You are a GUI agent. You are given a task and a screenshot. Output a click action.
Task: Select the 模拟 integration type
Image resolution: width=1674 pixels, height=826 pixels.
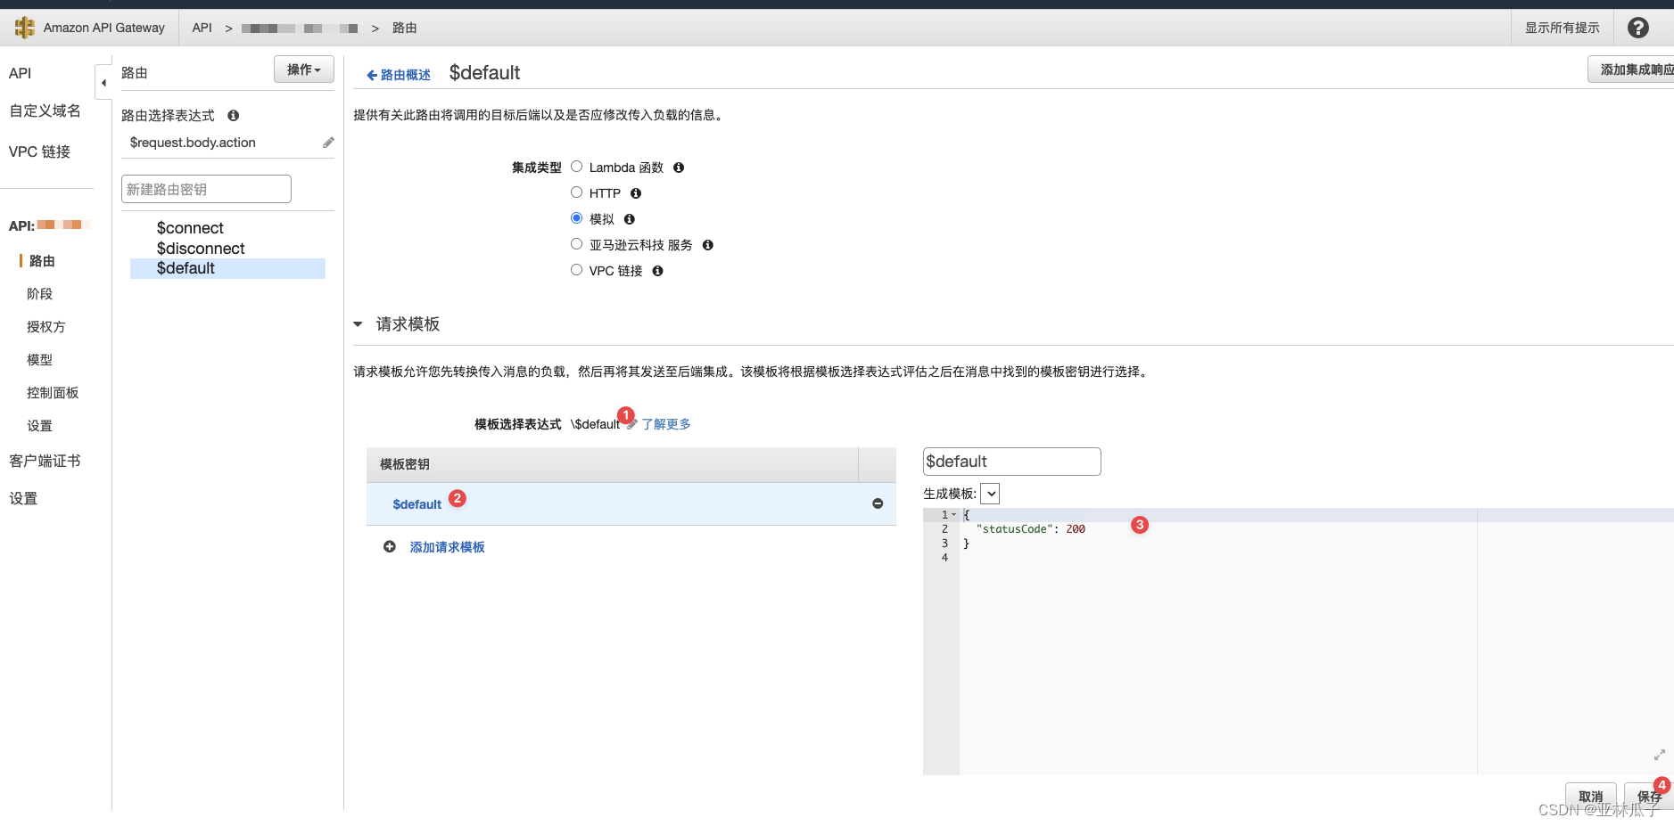click(x=577, y=218)
